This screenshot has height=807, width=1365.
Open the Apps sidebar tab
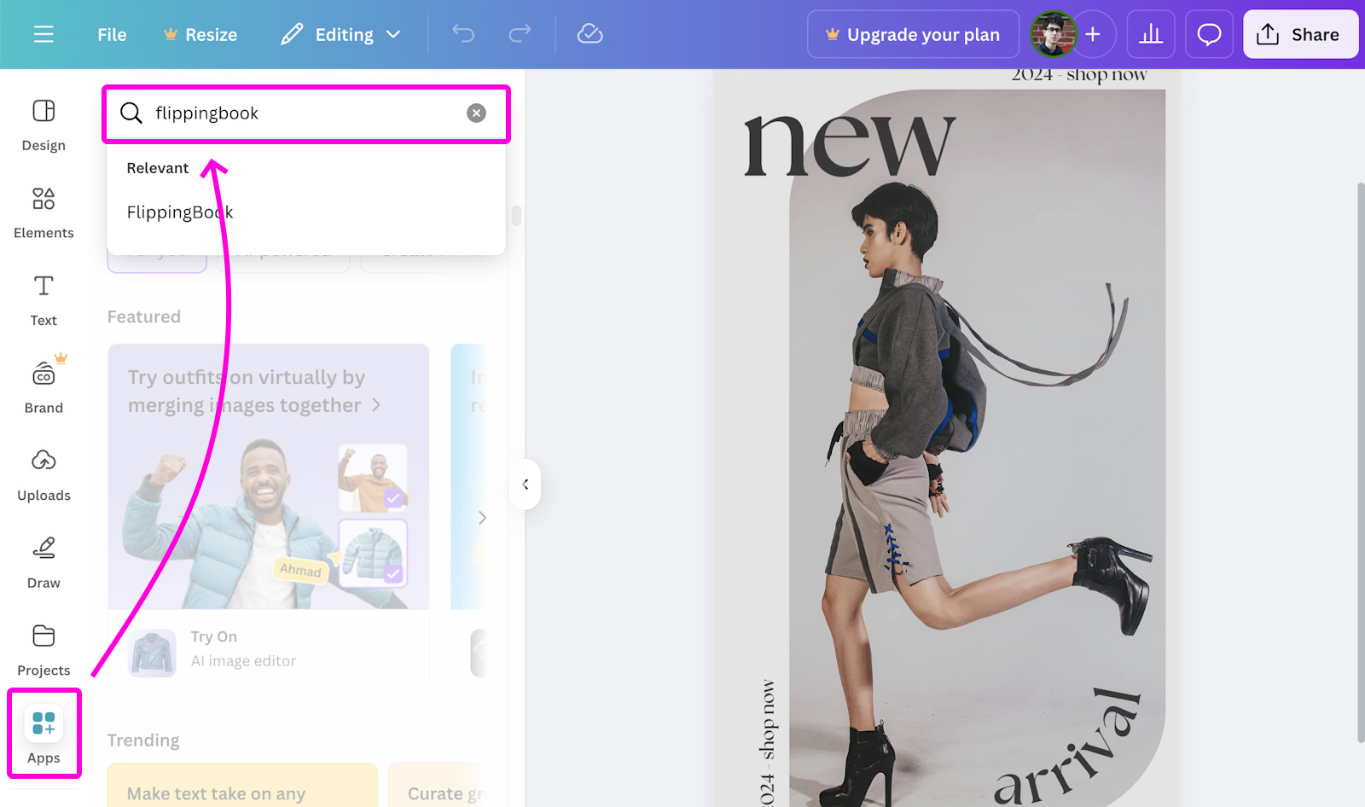pos(44,734)
